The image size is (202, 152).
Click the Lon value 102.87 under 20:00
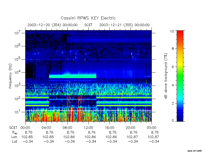132,137
